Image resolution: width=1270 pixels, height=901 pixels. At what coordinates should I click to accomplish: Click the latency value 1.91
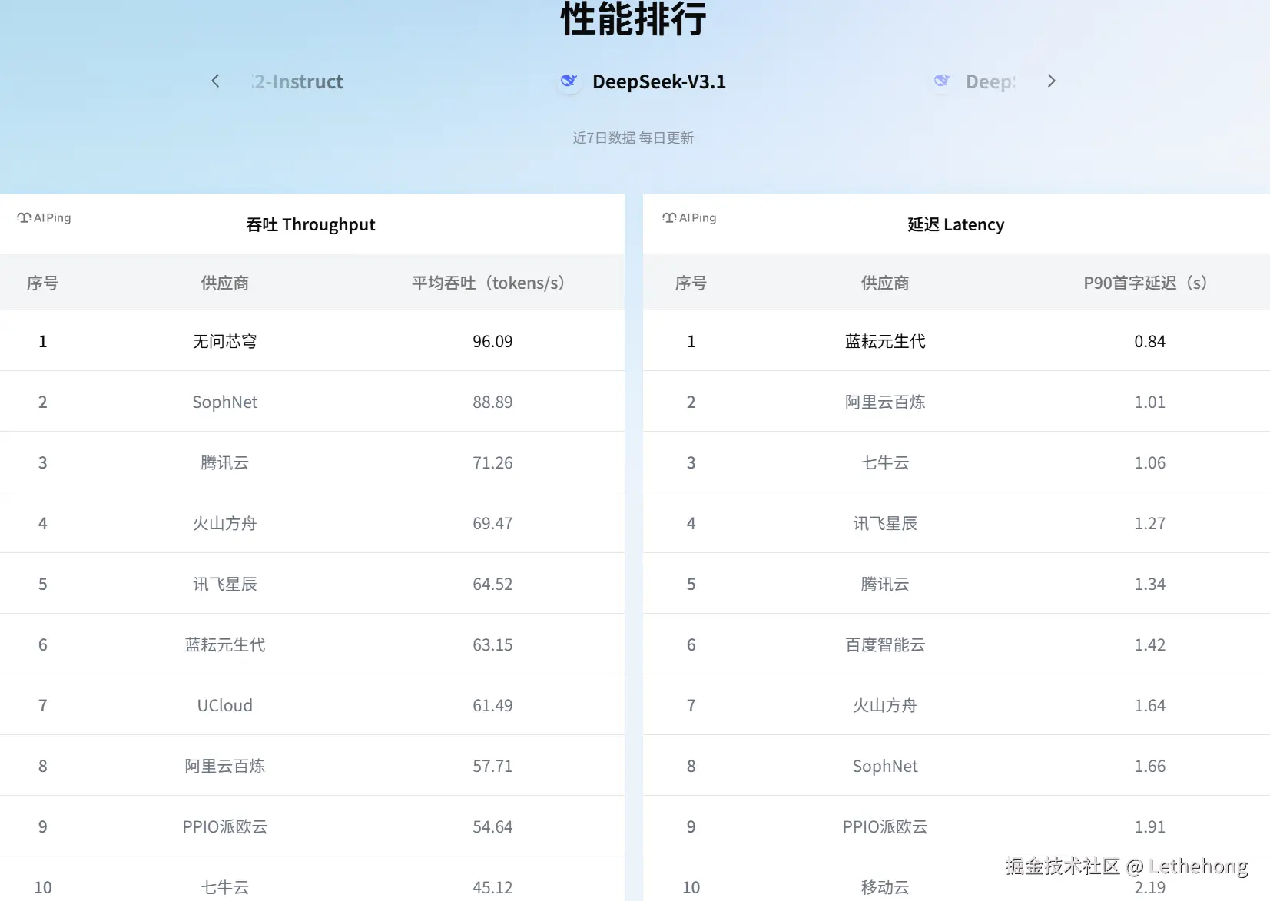pos(1150,826)
